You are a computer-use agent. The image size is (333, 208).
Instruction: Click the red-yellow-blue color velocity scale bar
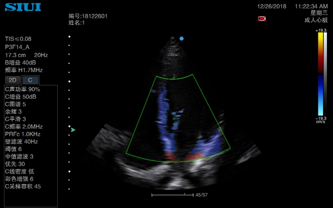pos(320,74)
